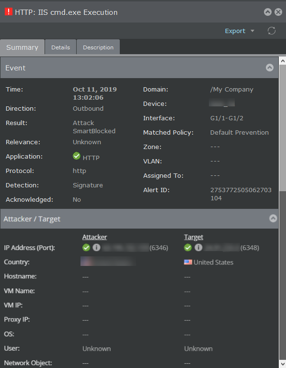This screenshot has height=368, width=286.
Task: Click the Acknowledged 'No' value
Action: pos(77,200)
